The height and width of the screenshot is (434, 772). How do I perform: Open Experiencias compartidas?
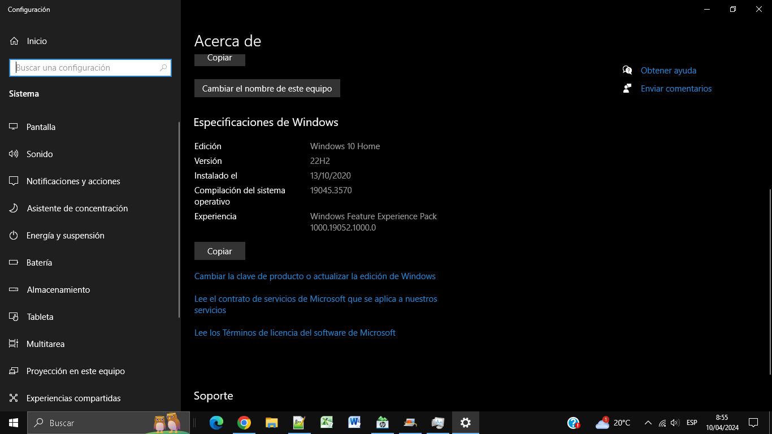click(90, 398)
